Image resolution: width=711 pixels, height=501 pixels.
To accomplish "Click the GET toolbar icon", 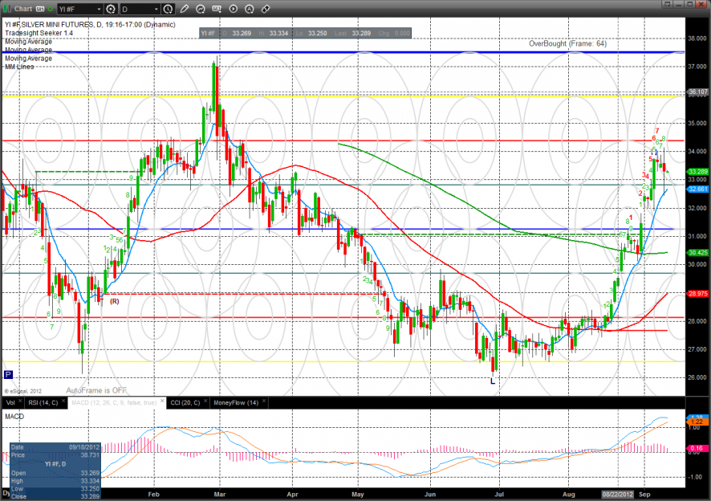I will [x=217, y=9].
